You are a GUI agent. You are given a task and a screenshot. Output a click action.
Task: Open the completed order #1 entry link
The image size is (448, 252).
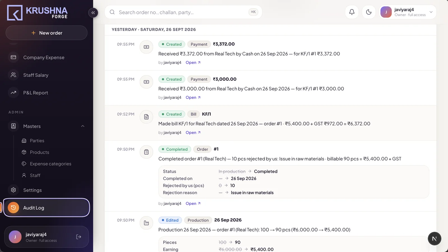[x=193, y=204]
